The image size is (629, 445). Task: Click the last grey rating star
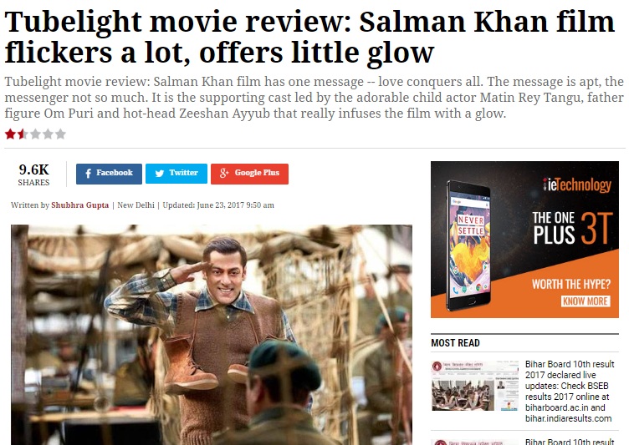coord(60,134)
